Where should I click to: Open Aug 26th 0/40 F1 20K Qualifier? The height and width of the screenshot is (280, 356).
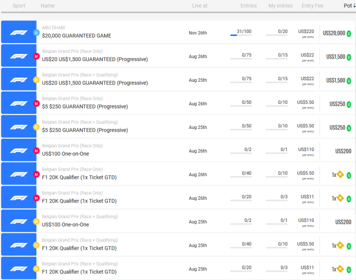click(x=79, y=177)
